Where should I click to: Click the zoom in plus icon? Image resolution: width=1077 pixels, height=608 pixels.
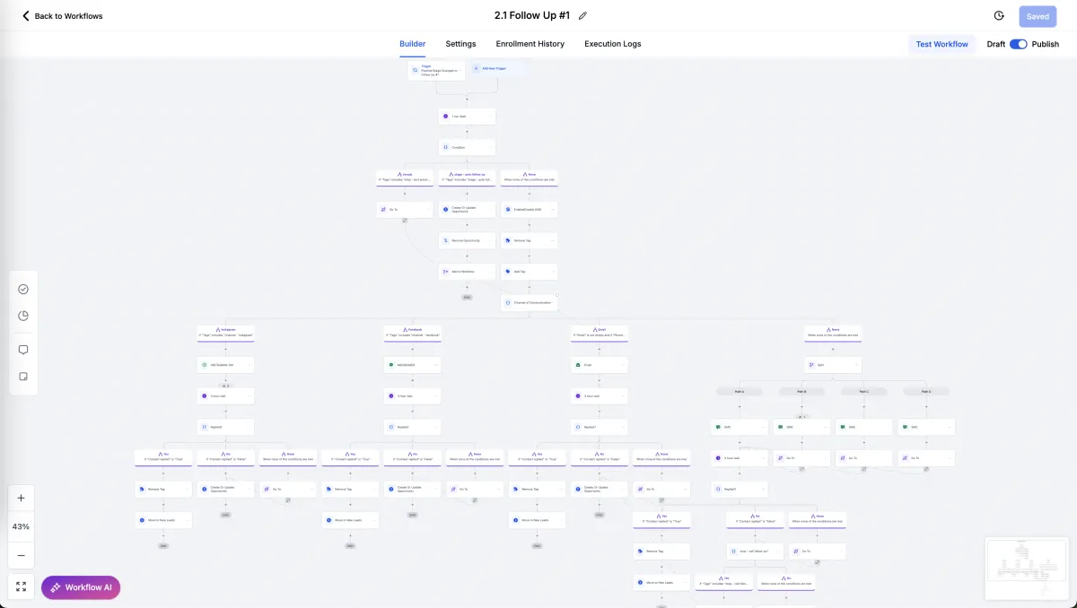(21, 498)
